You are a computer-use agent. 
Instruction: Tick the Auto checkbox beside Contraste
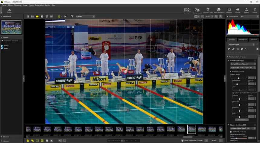point(249,96)
